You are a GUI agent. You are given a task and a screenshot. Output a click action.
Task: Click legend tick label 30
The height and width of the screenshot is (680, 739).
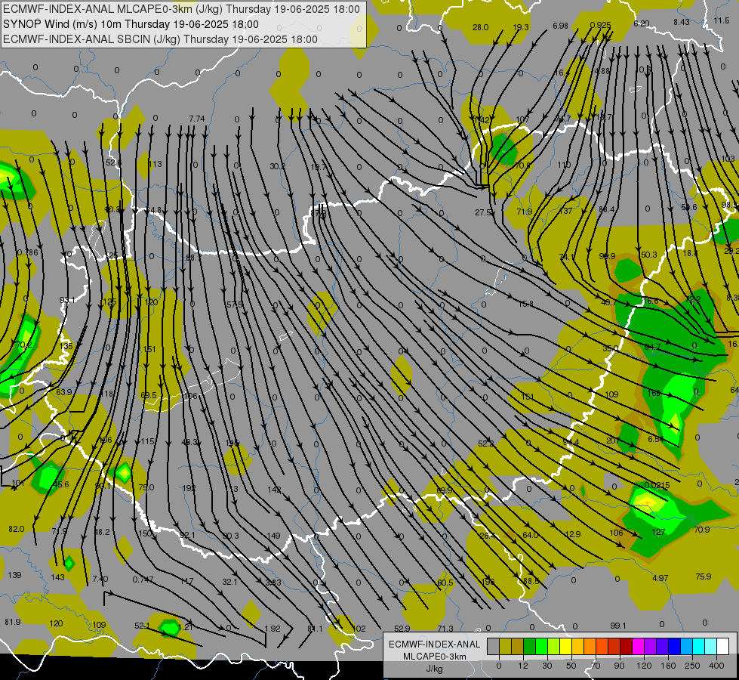pos(547,666)
